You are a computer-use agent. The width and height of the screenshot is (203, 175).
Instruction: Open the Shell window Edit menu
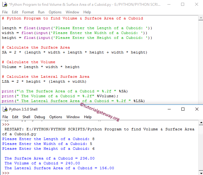pyautogui.click(x=15, y=117)
